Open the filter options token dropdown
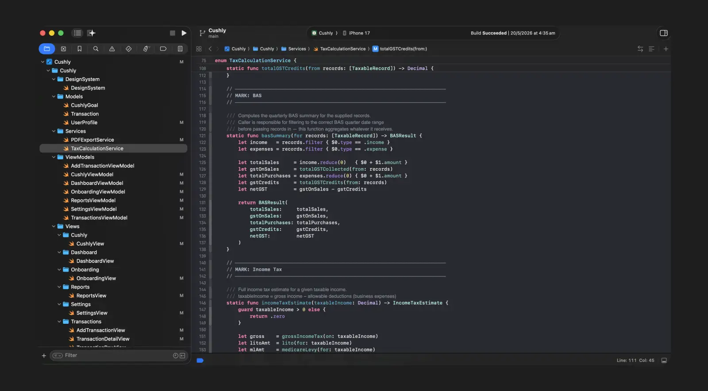This screenshot has width=708, height=391. 58,356
